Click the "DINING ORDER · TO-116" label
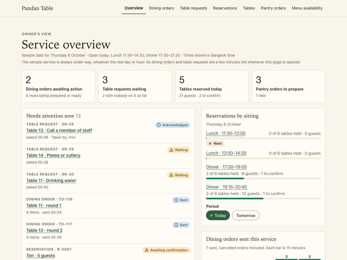The height and width of the screenshot is (260, 347). [x=49, y=199]
